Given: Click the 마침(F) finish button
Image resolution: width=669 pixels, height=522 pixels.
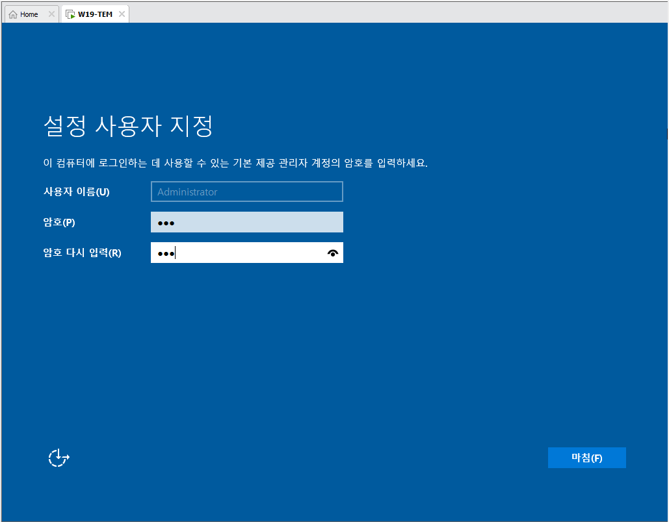Looking at the screenshot, I should (x=586, y=458).
